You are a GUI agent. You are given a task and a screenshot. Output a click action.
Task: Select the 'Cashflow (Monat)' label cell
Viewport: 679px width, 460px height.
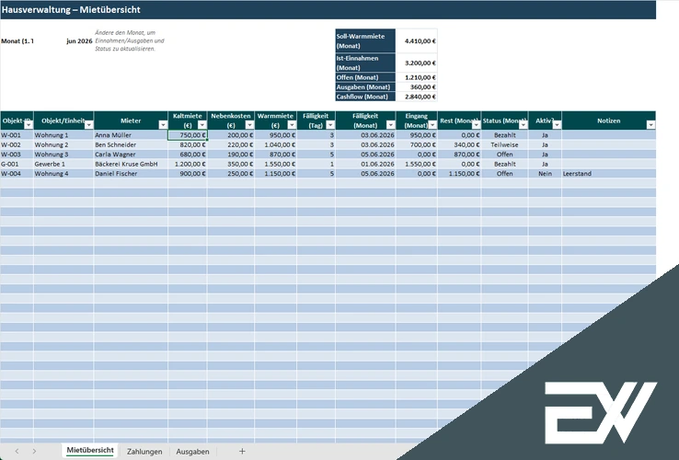pyautogui.click(x=365, y=97)
